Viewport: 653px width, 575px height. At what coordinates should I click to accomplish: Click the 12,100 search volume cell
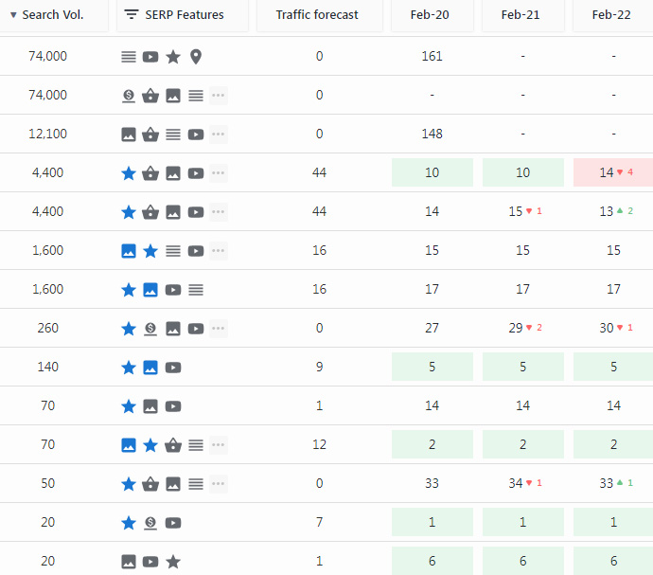coord(48,134)
